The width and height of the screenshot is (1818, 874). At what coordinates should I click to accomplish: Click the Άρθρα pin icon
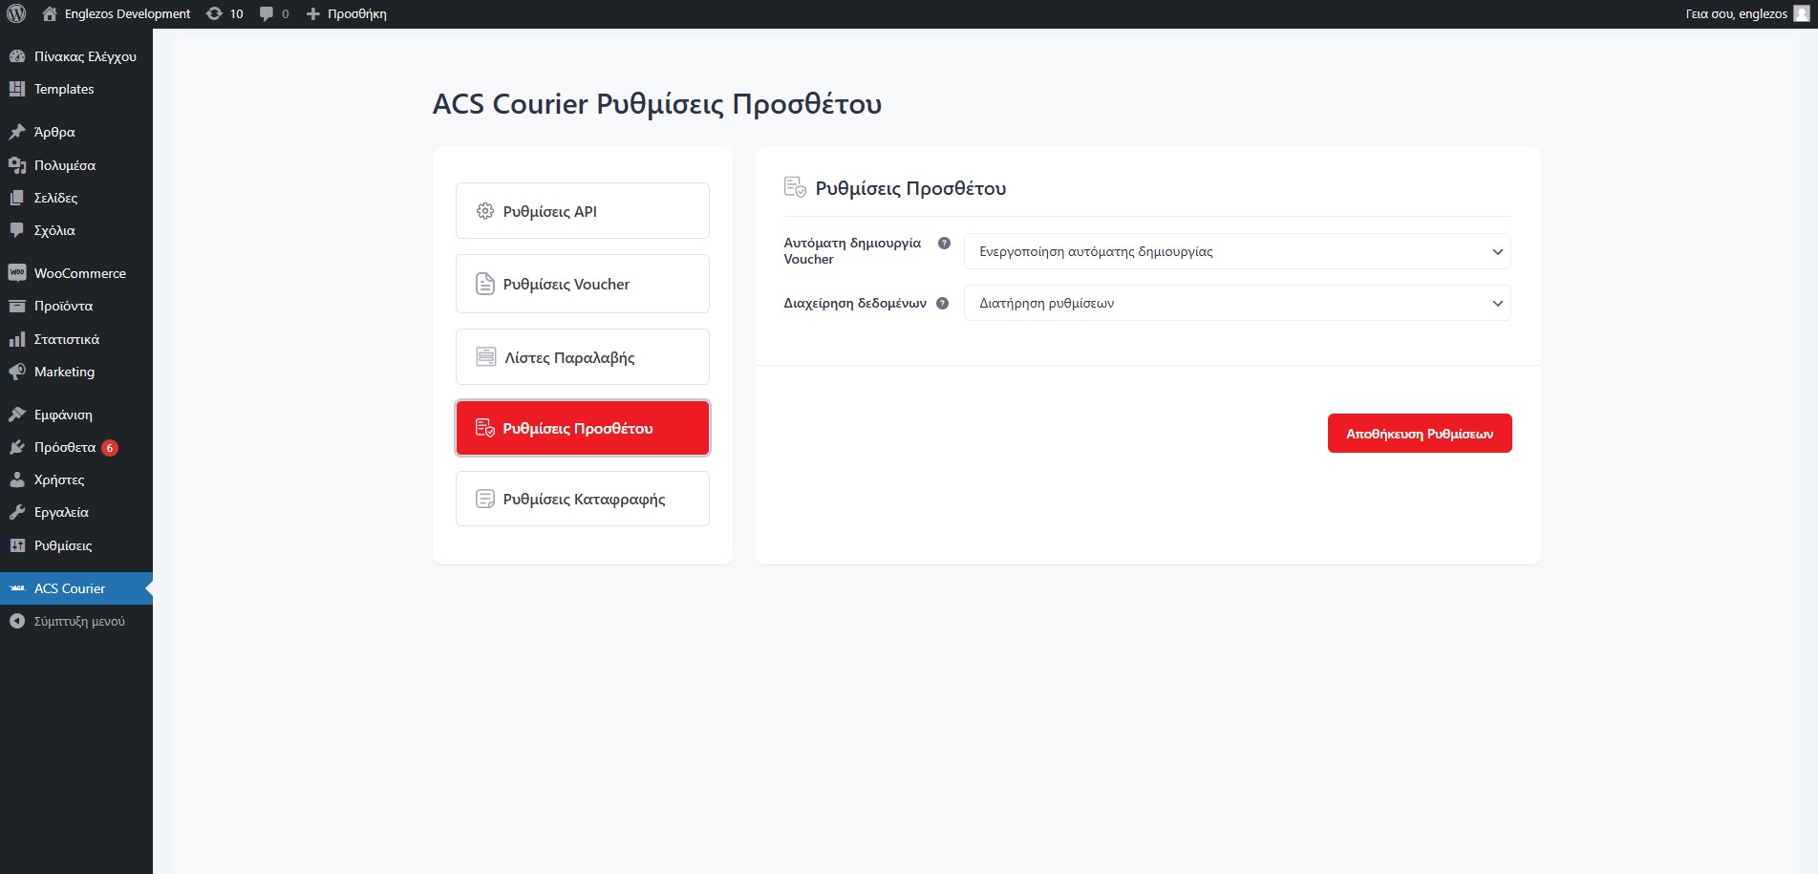pos(17,132)
